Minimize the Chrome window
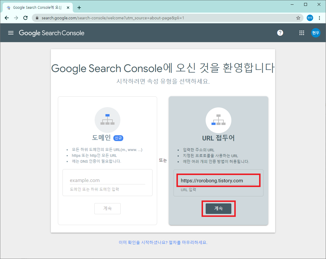Image resolution: width=326 pixels, height=259 pixels. [x=292, y=4]
